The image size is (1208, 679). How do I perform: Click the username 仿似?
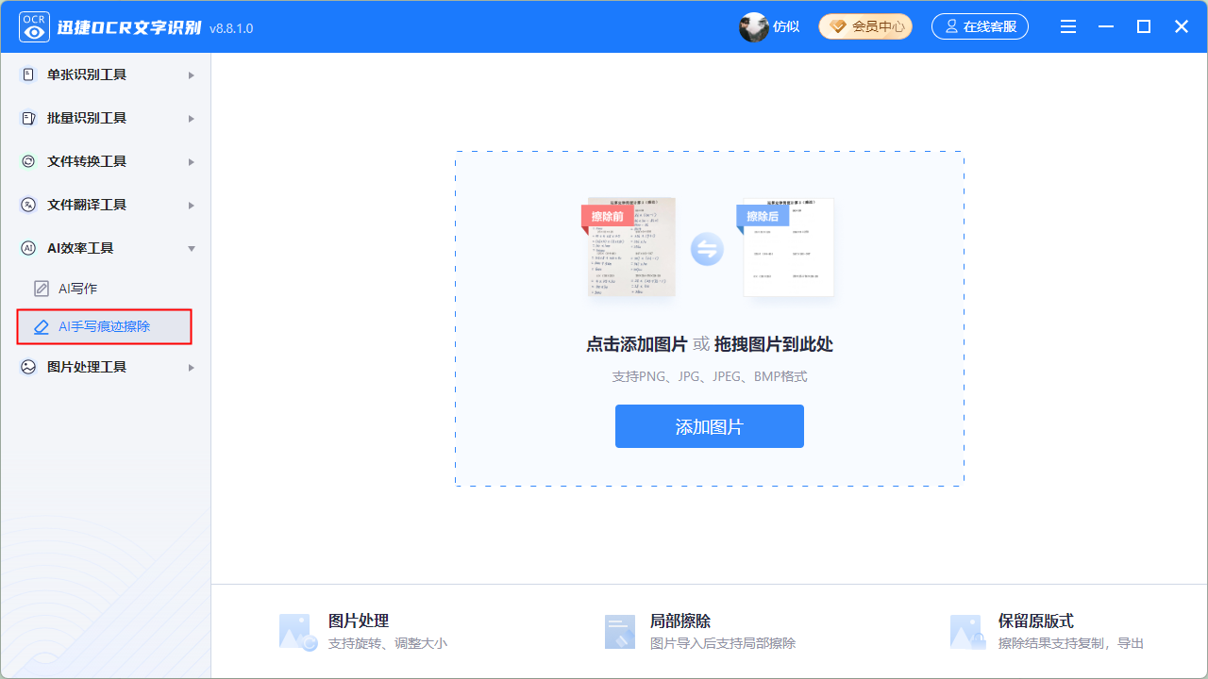[x=786, y=26]
